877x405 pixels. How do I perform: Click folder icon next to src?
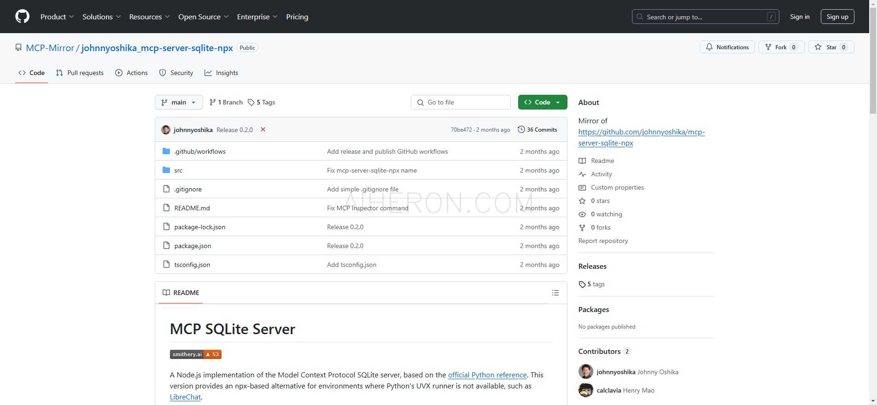[x=166, y=170]
